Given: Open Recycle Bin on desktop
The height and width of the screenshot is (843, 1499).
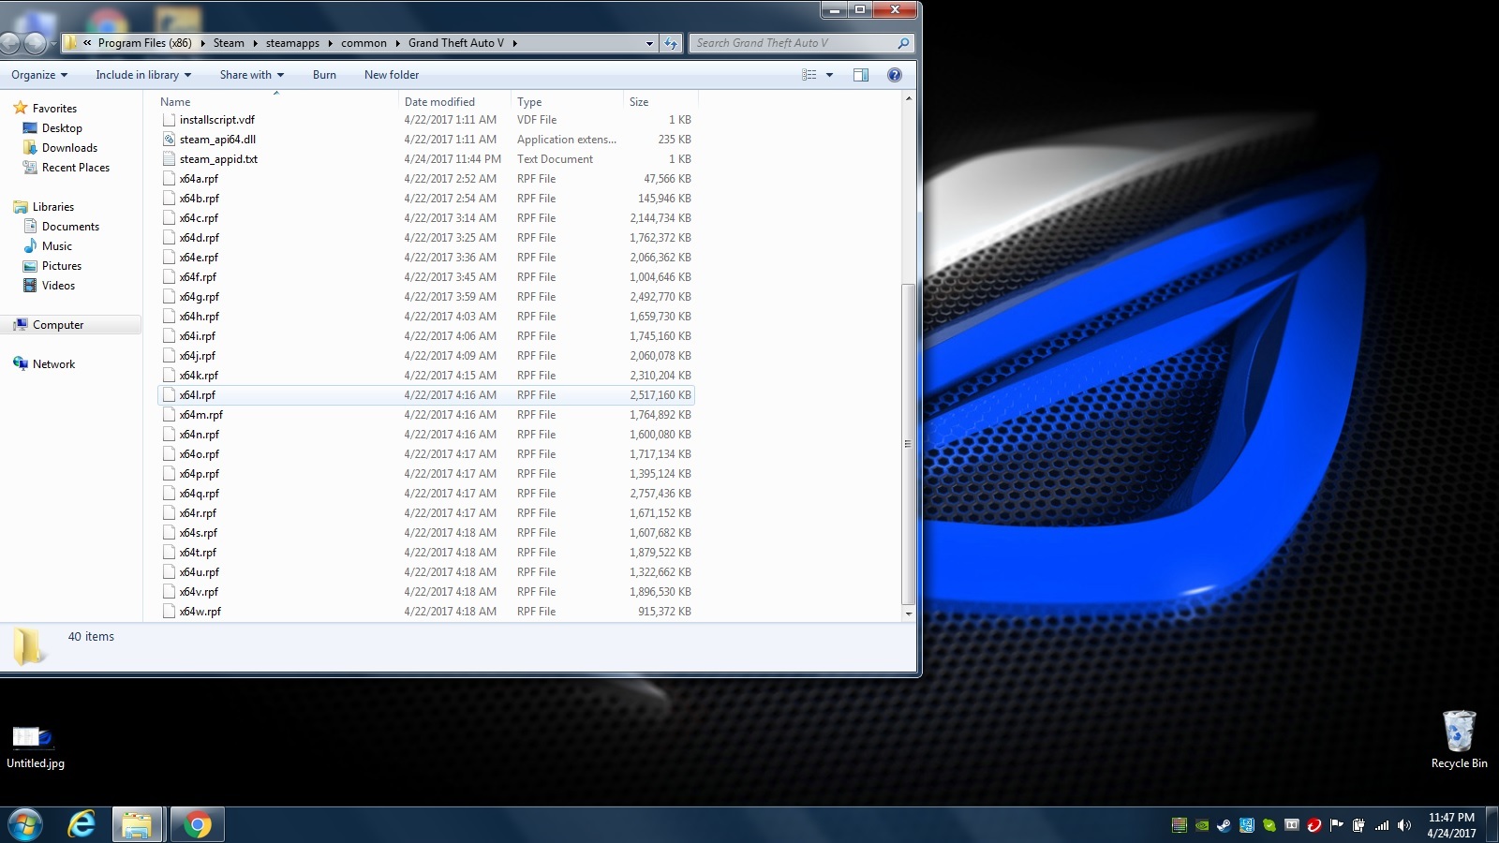Looking at the screenshot, I should (x=1459, y=739).
